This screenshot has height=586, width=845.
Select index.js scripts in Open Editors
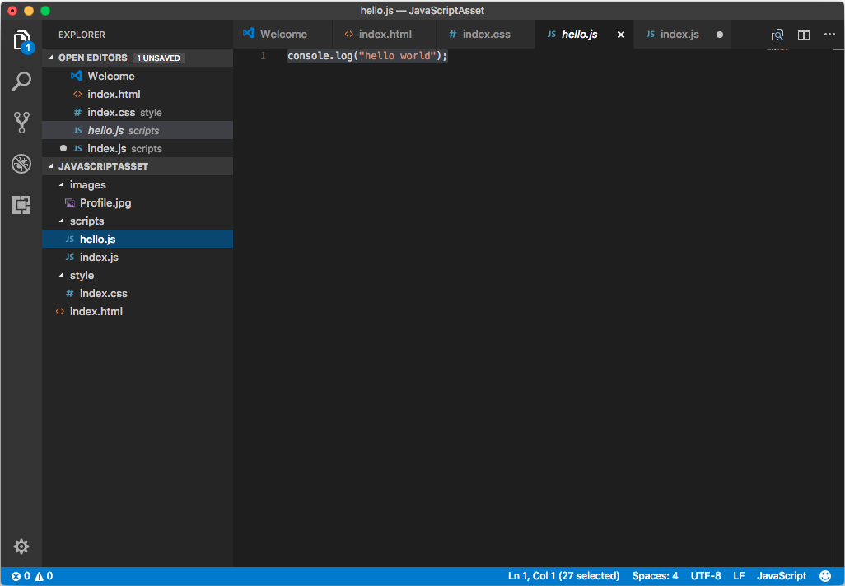[x=138, y=148]
